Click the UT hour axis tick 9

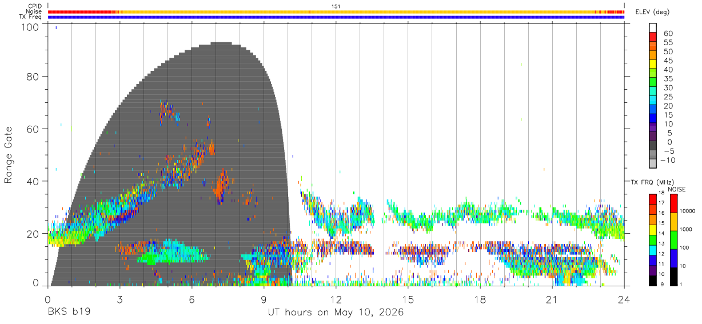[x=264, y=299]
